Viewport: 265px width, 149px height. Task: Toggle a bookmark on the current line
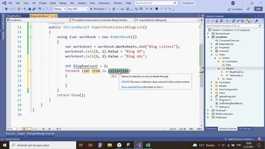point(157,9)
